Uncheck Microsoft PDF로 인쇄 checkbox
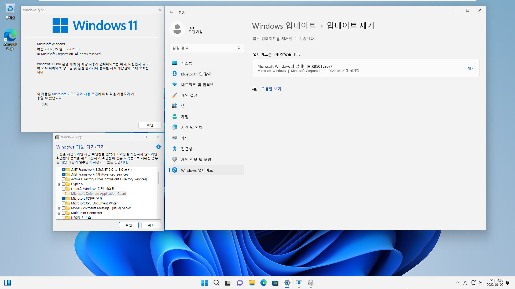 pyautogui.click(x=64, y=199)
